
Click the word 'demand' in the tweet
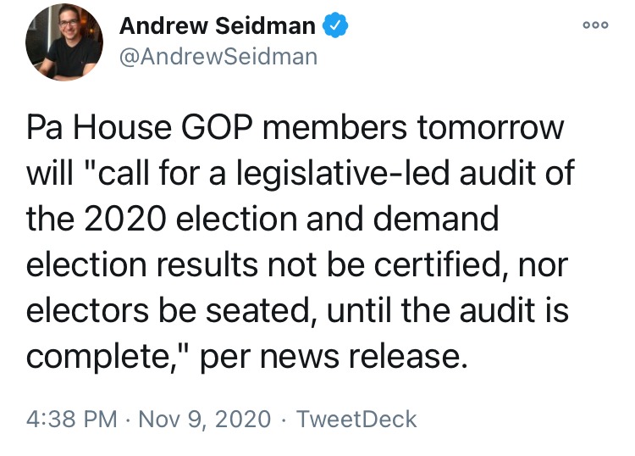tap(435, 219)
